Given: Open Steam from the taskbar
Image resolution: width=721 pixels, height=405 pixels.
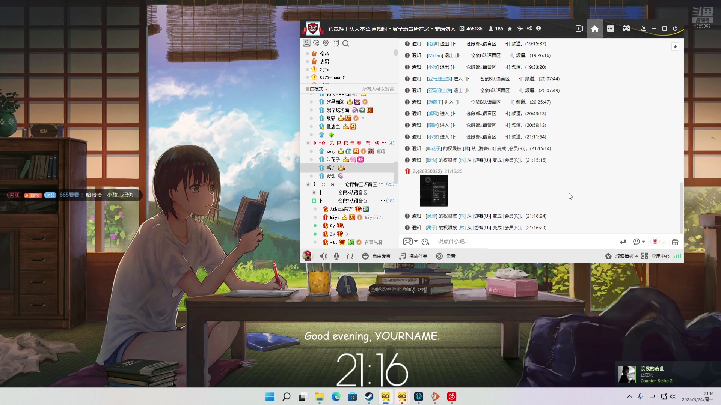Looking at the screenshot, I should pyautogui.click(x=369, y=396).
